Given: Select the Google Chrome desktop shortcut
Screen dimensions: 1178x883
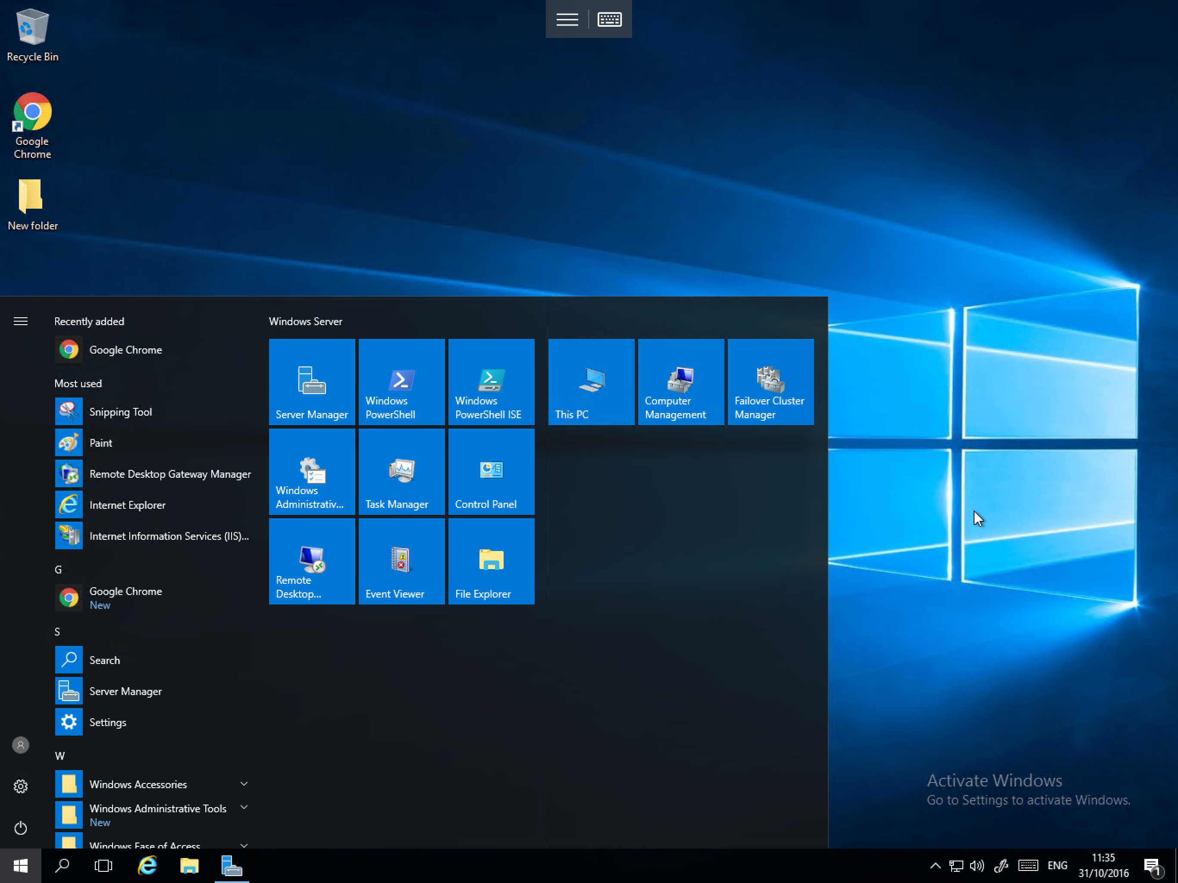Looking at the screenshot, I should (32, 126).
